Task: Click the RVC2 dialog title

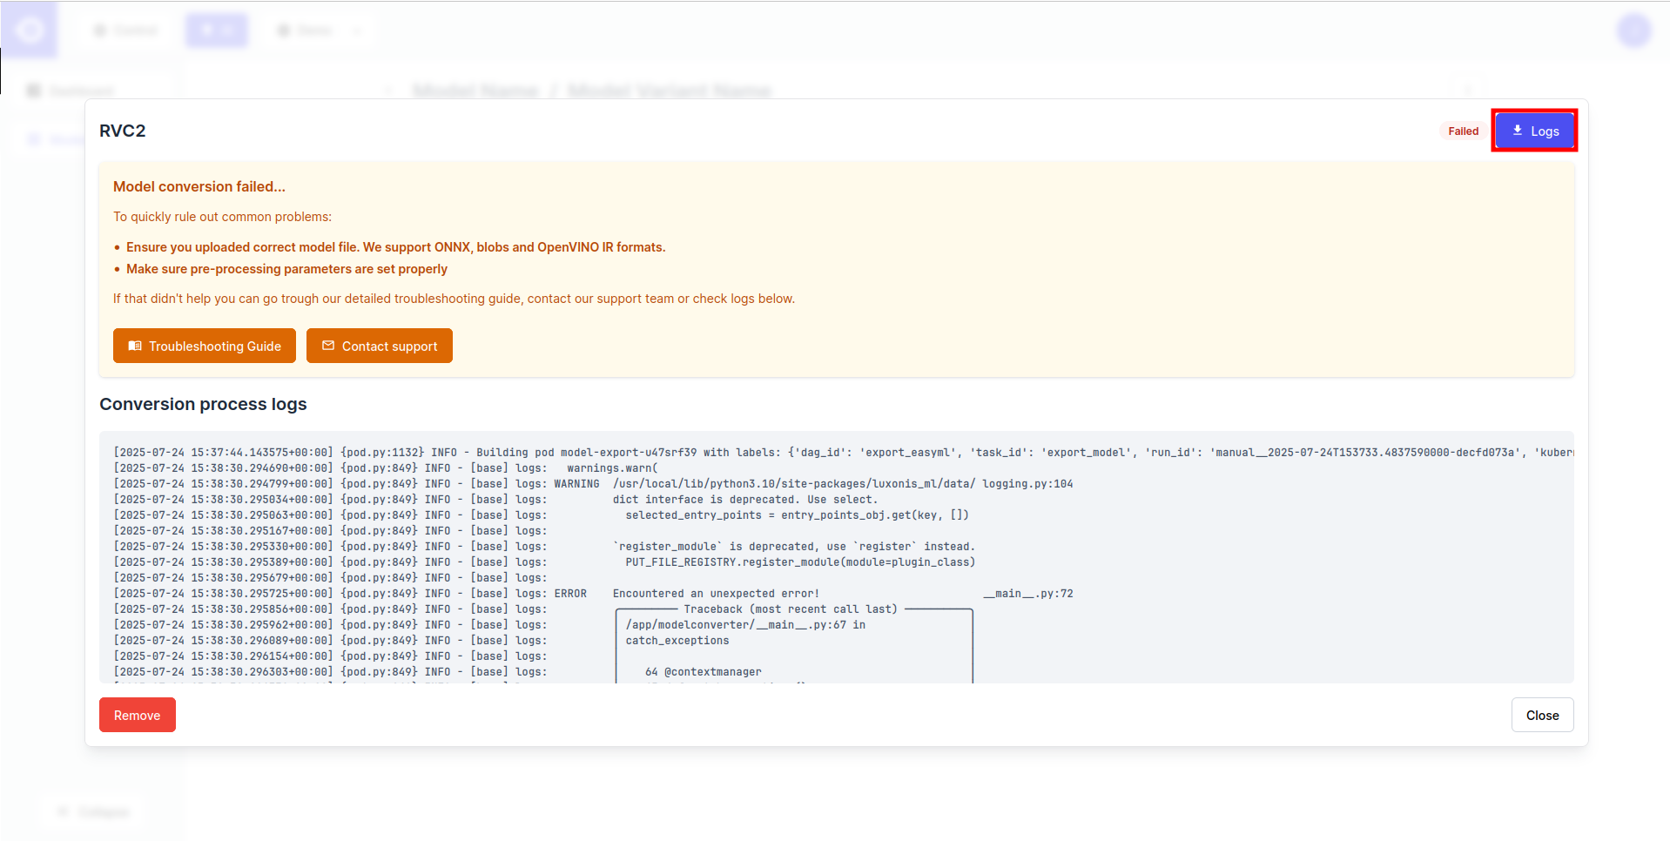Action: [123, 131]
